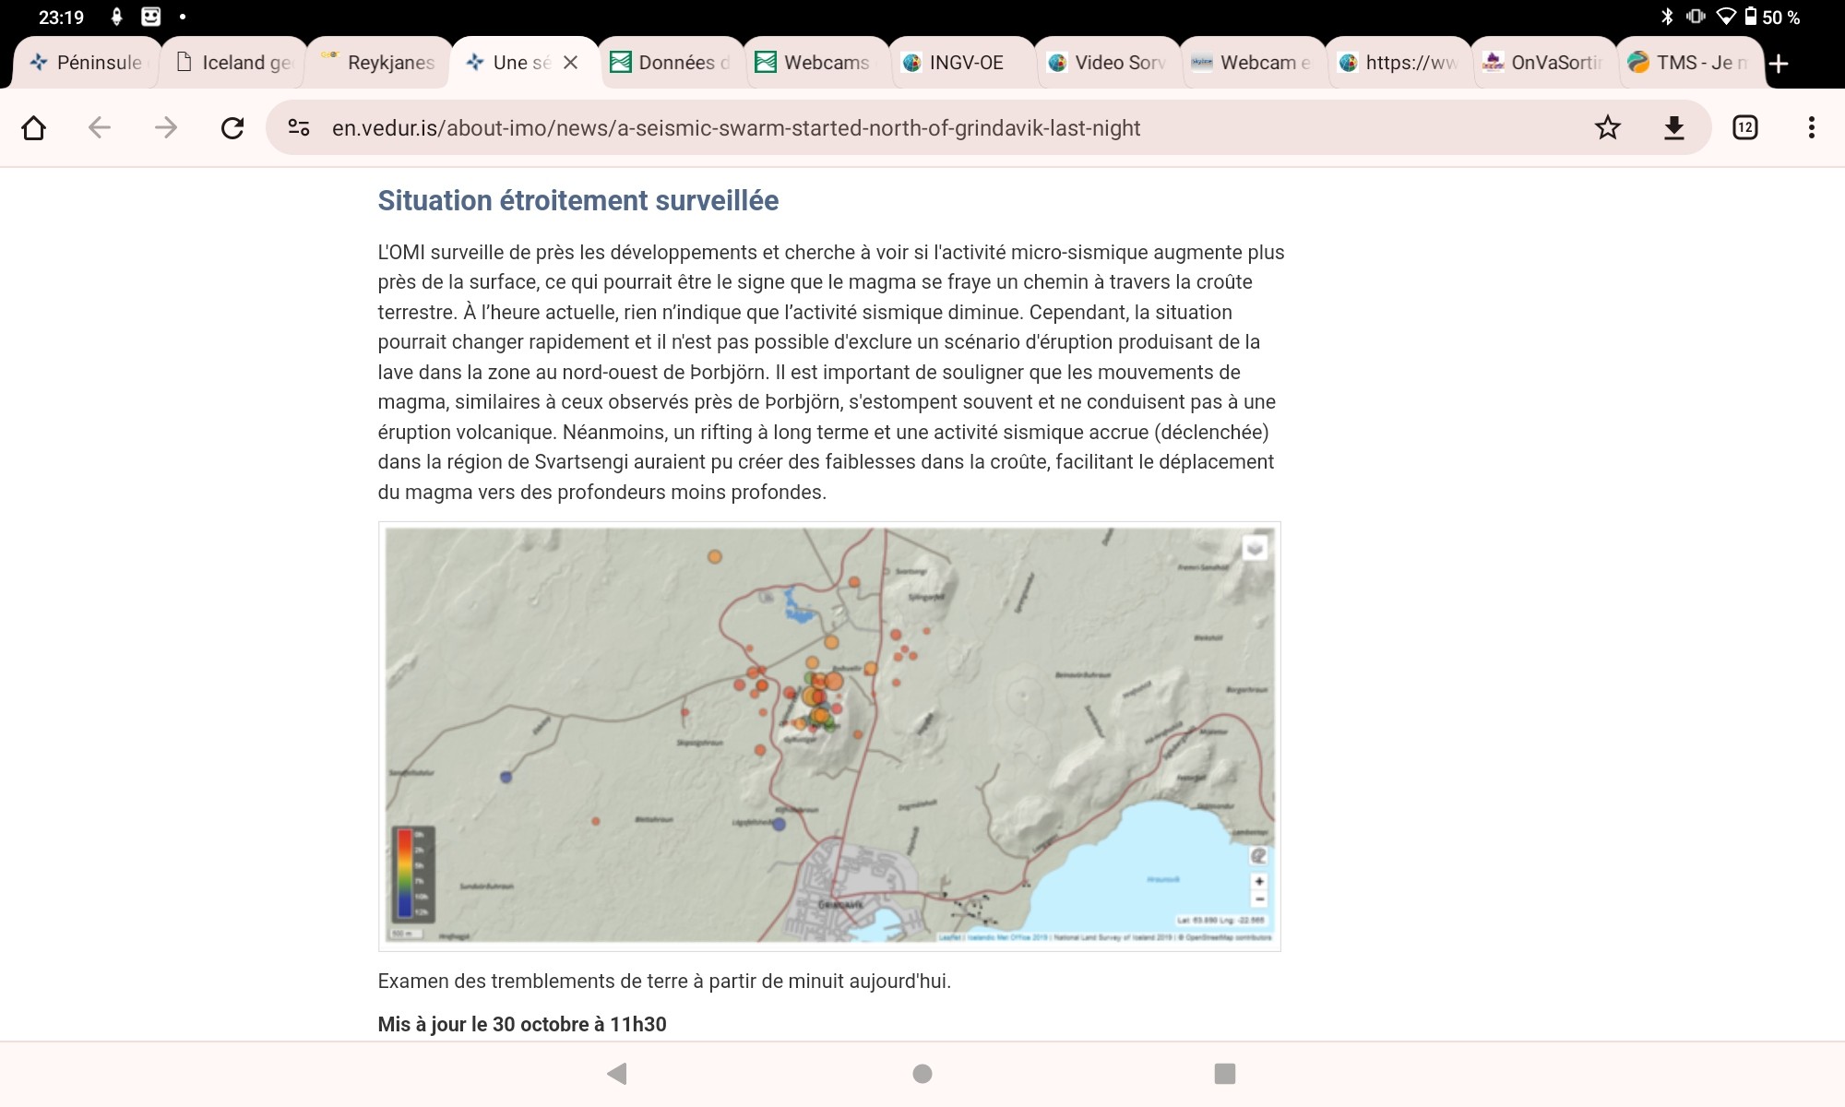Switch to the Webcams tab

817,63
